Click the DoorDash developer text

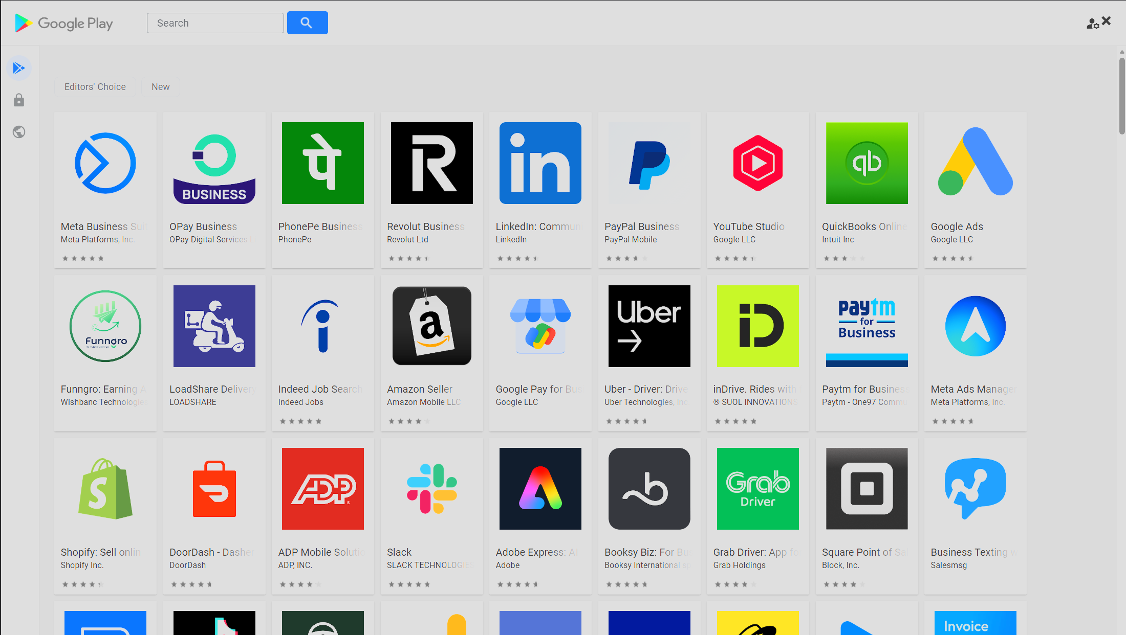[188, 565]
